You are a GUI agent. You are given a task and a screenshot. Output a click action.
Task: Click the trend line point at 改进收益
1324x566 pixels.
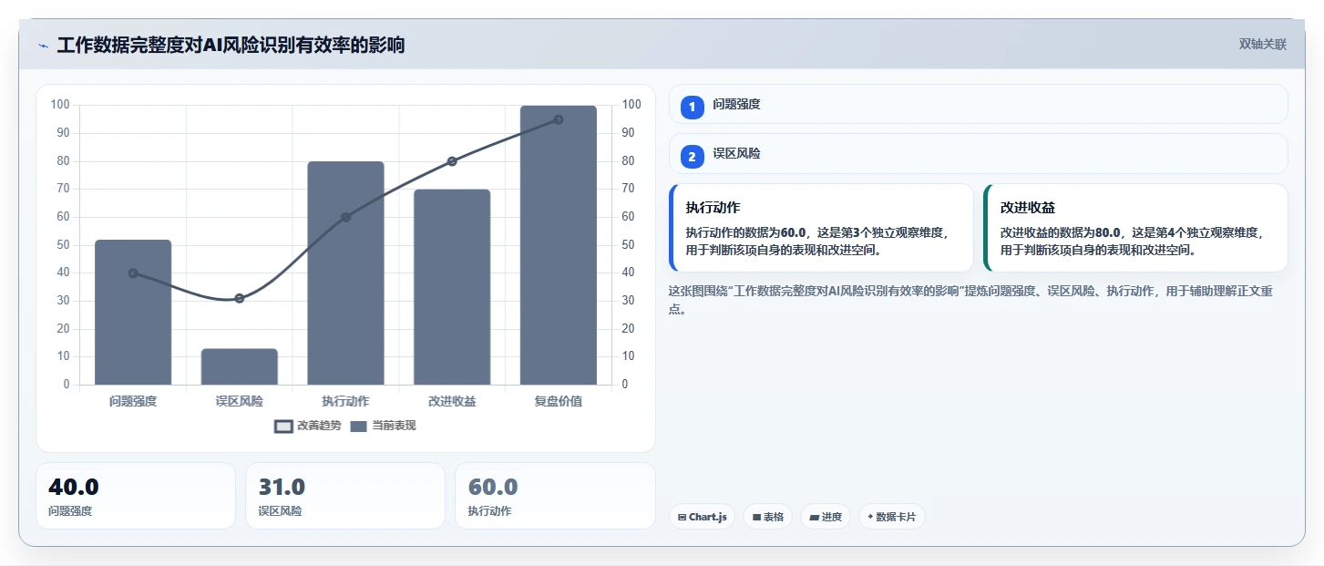point(452,161)
